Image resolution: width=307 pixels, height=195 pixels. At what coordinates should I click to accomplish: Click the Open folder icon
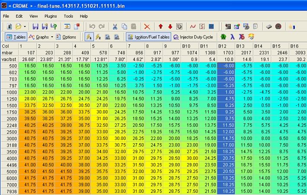(x=18, y=26)
